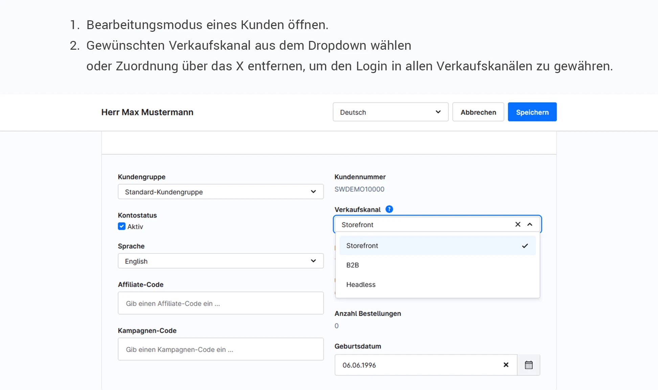Image resolution: width=658 pixels, height=390 pixels.
Task: Click into the Affiliate-Code input field
Action: 221,303
